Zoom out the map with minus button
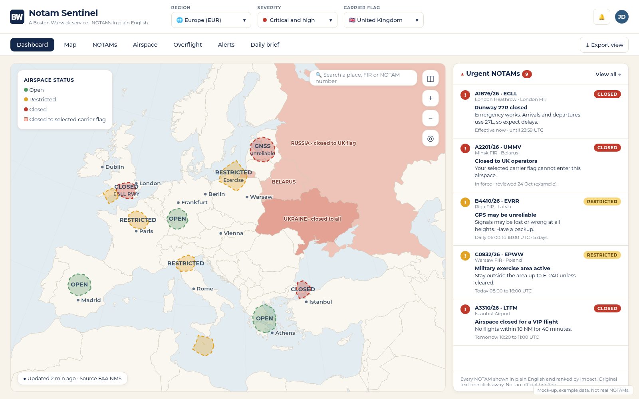 coord(431,118)
